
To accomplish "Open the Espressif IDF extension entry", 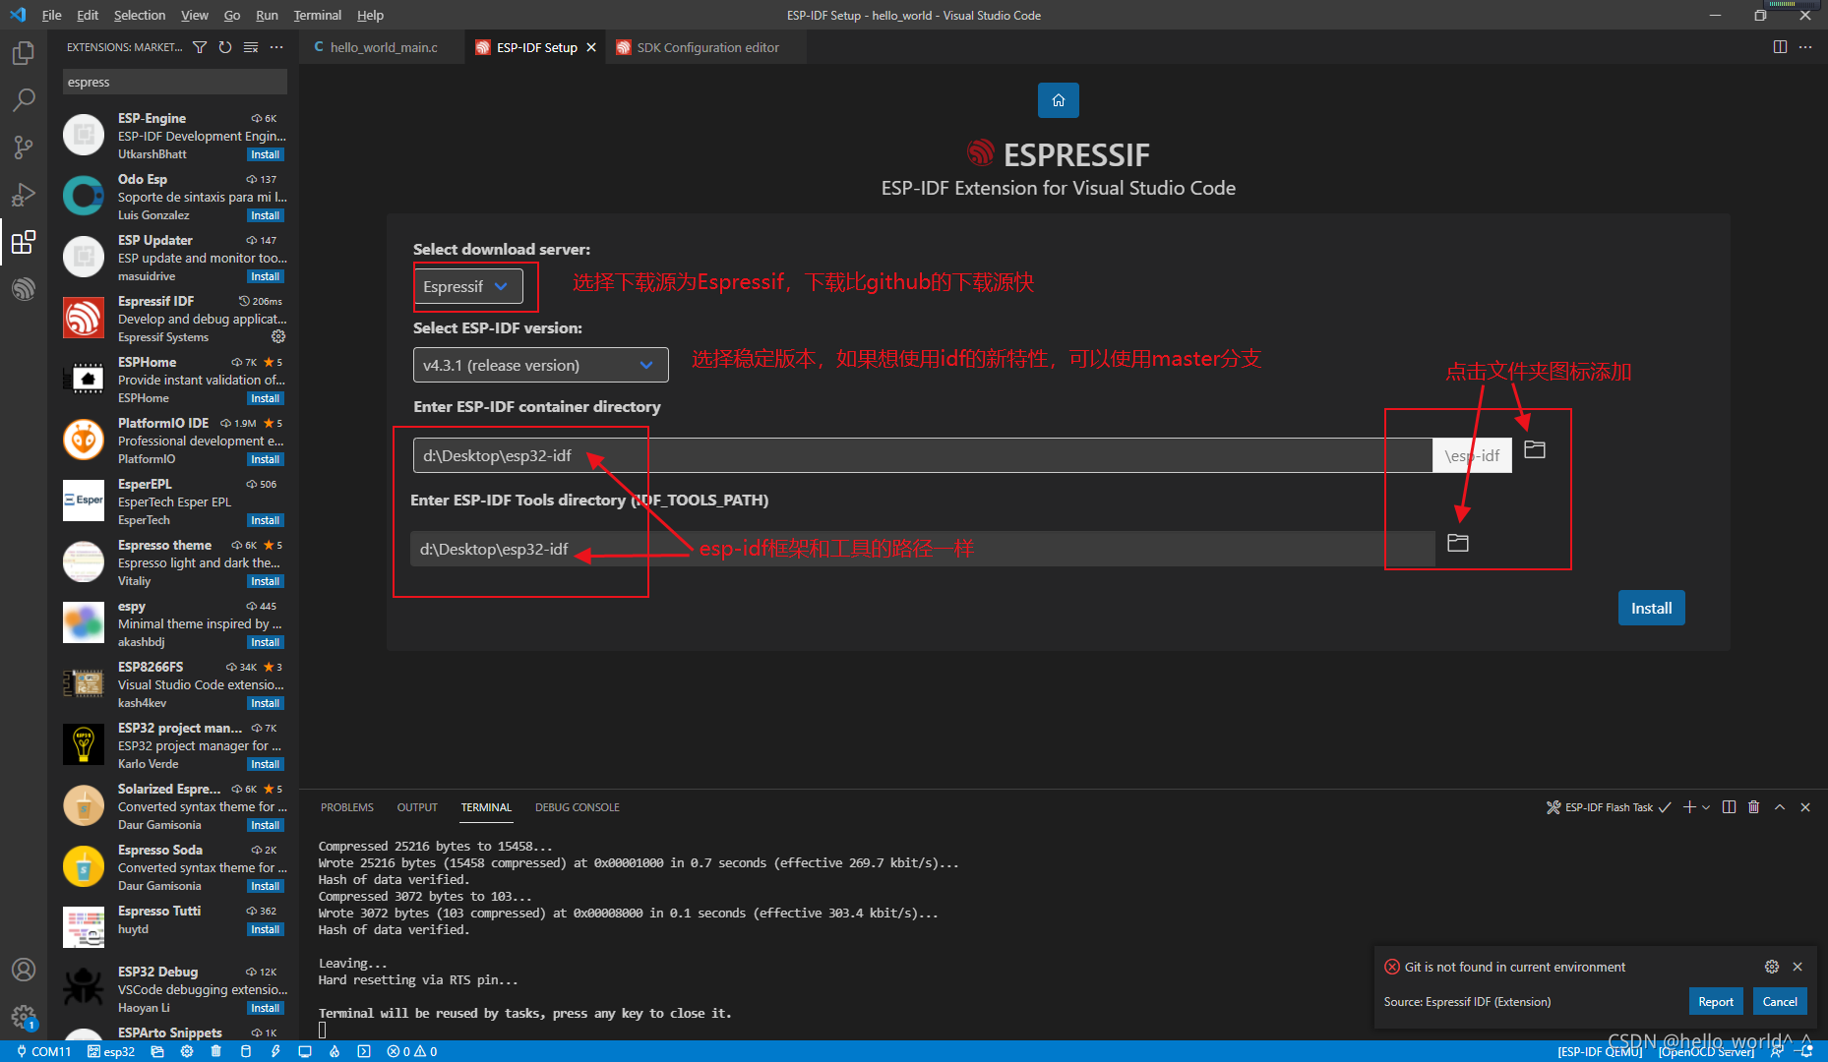I will click(x=173, y=319).
